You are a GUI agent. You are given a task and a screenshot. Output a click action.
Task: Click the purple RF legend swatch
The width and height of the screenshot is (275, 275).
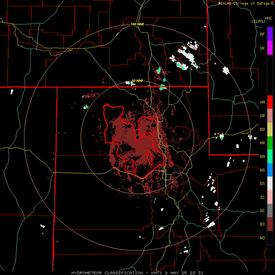click(270, 34)
